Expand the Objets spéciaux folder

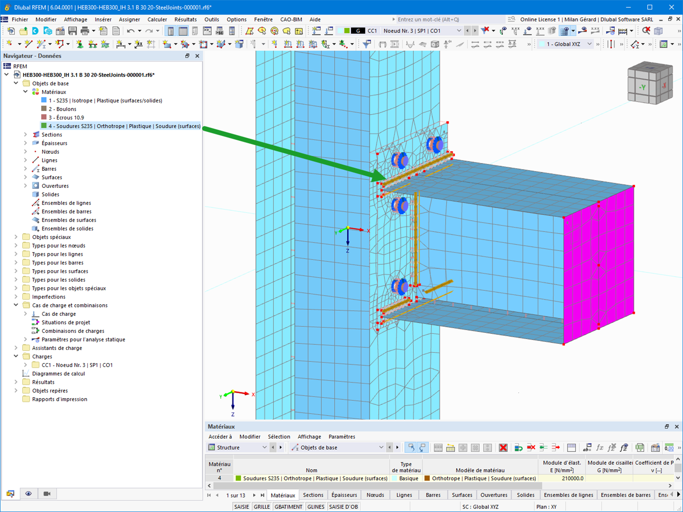[x=16, y=237]
